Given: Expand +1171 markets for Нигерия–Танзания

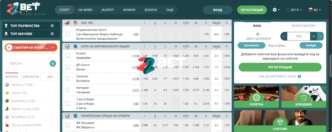Looking at the screenshot, I should tap(136, 90).
